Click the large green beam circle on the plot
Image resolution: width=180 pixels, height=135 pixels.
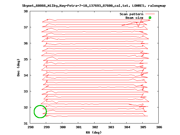pyautogui.click(x=40, y=111)
